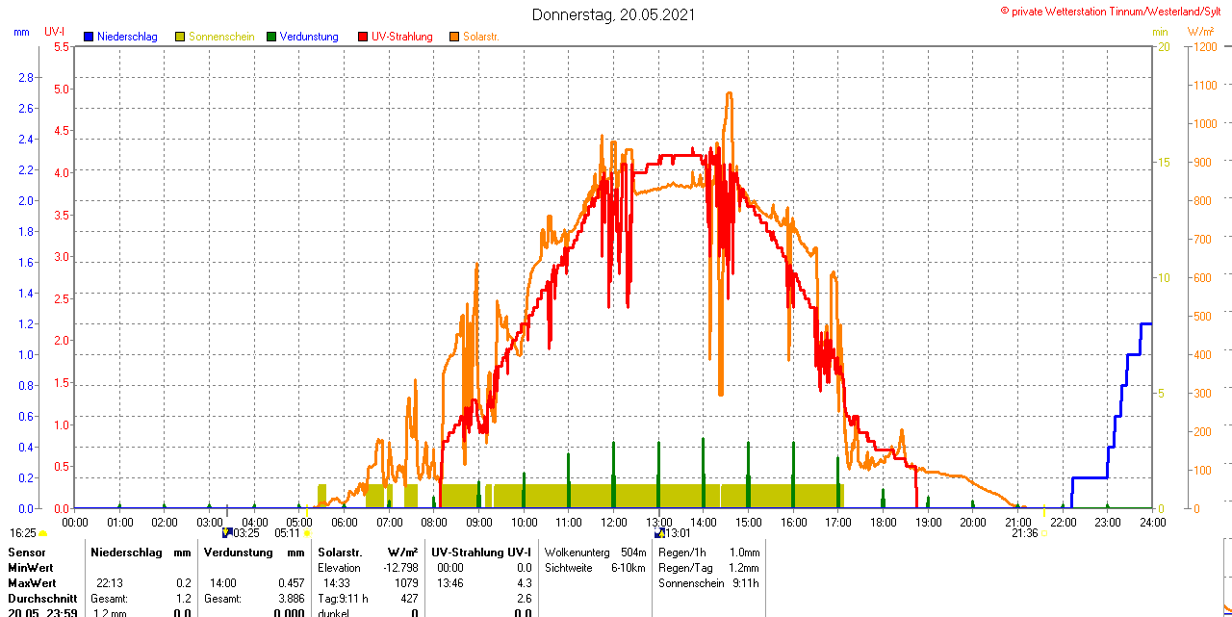Click the green Verdunstung legend square
This screenshot has height=617, width=1232.
(x=271, y=37)
